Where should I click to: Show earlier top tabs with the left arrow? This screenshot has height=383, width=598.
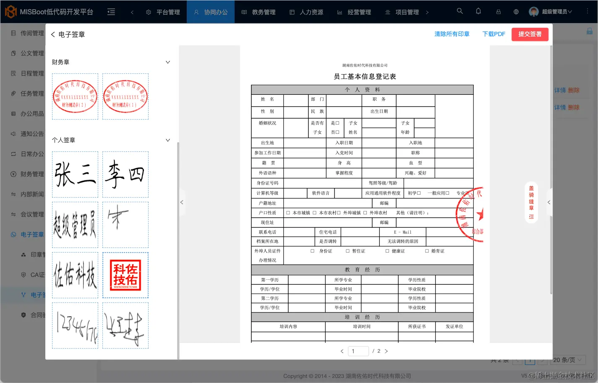click(132, 12)
